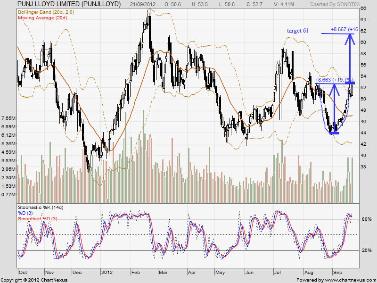Click the PUNJ LLOYD LIMITED (PUNJLLOYD) chart title

[x=69, y=4]
